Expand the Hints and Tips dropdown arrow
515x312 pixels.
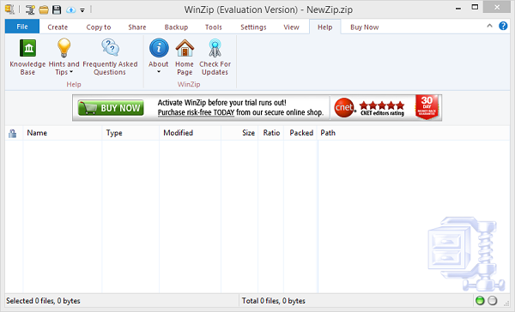tap(71, 72)
